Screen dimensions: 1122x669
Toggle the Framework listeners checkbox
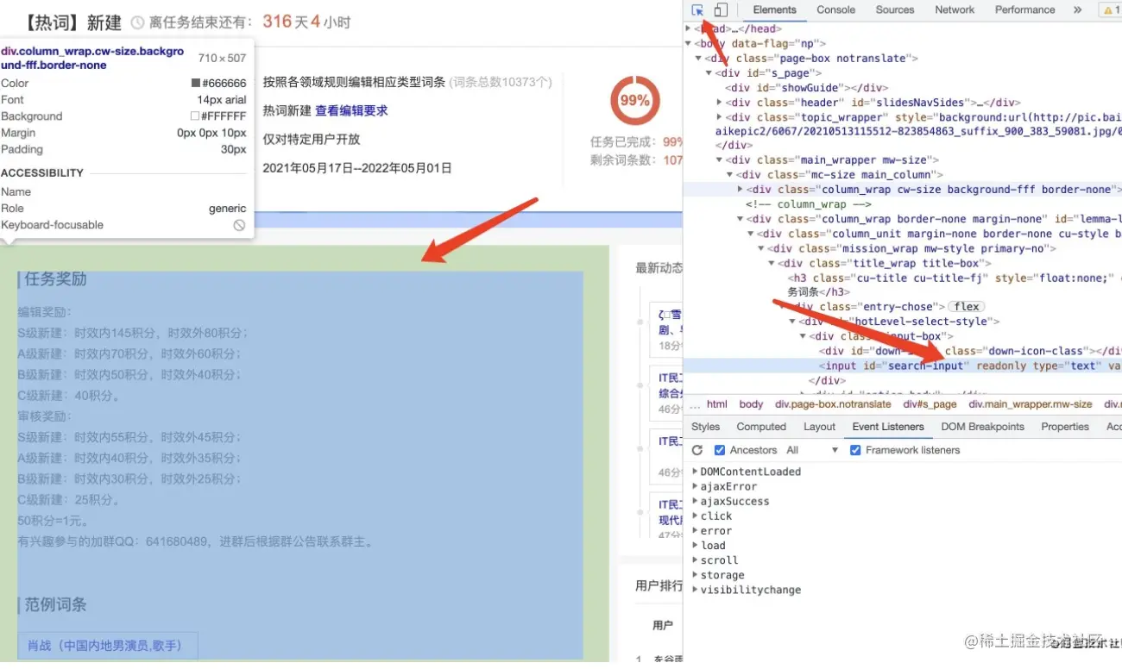(x=855, y=450)
